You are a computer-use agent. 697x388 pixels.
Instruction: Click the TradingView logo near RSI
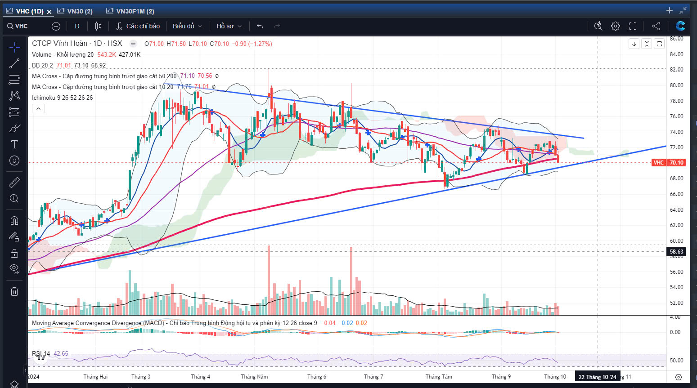pos(41,358)
